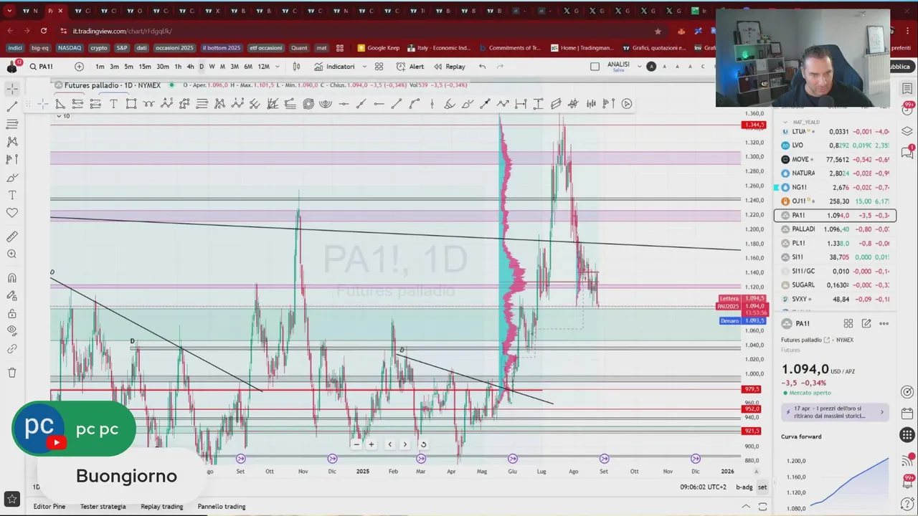Image resolution: width=918 pixels, height=516 pixels.
Task: Select the 1m timeframe
Action: [x=100, y=67]
